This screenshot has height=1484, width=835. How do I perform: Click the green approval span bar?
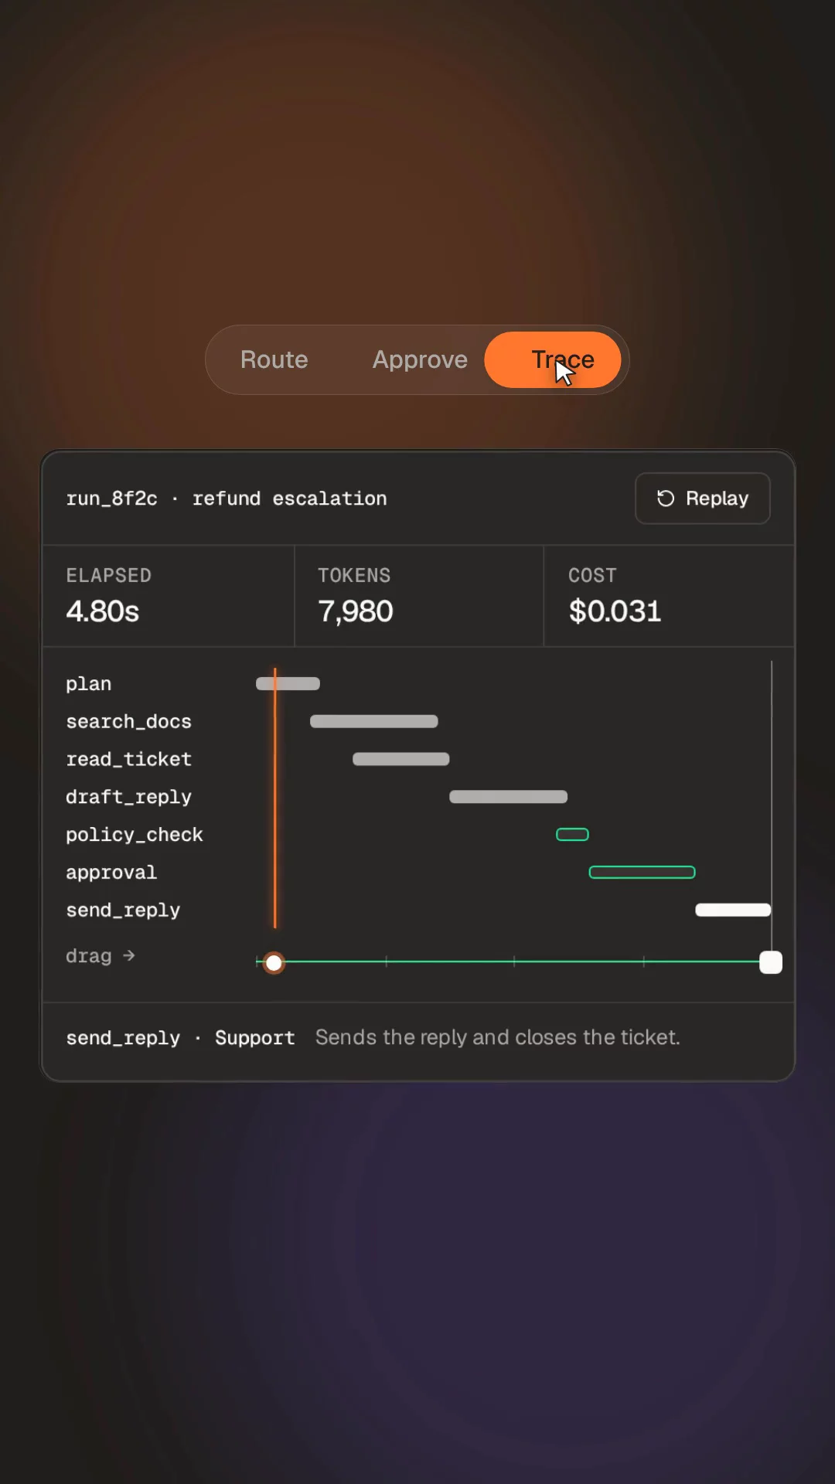click(x=642, y=873)
